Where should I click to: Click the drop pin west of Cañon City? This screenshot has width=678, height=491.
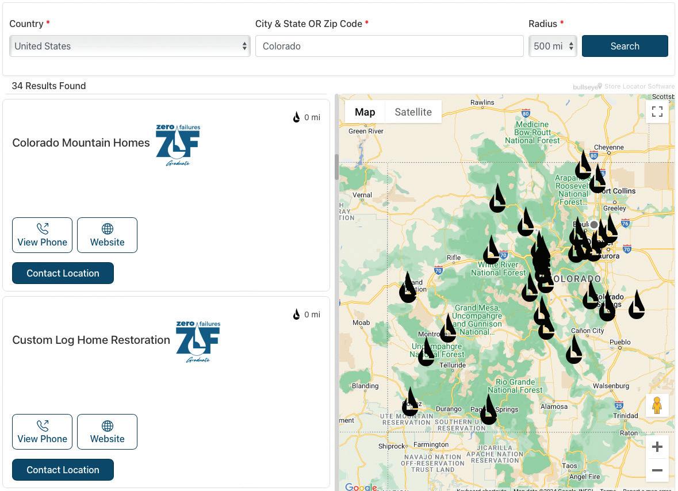[x=574, y=350]
